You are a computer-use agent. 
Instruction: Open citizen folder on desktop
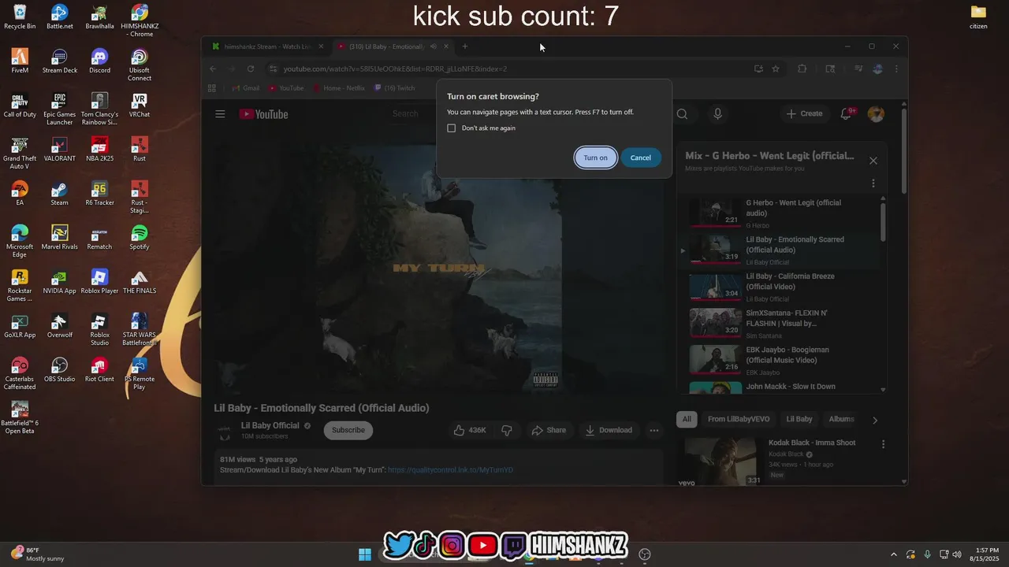(978, 17)
